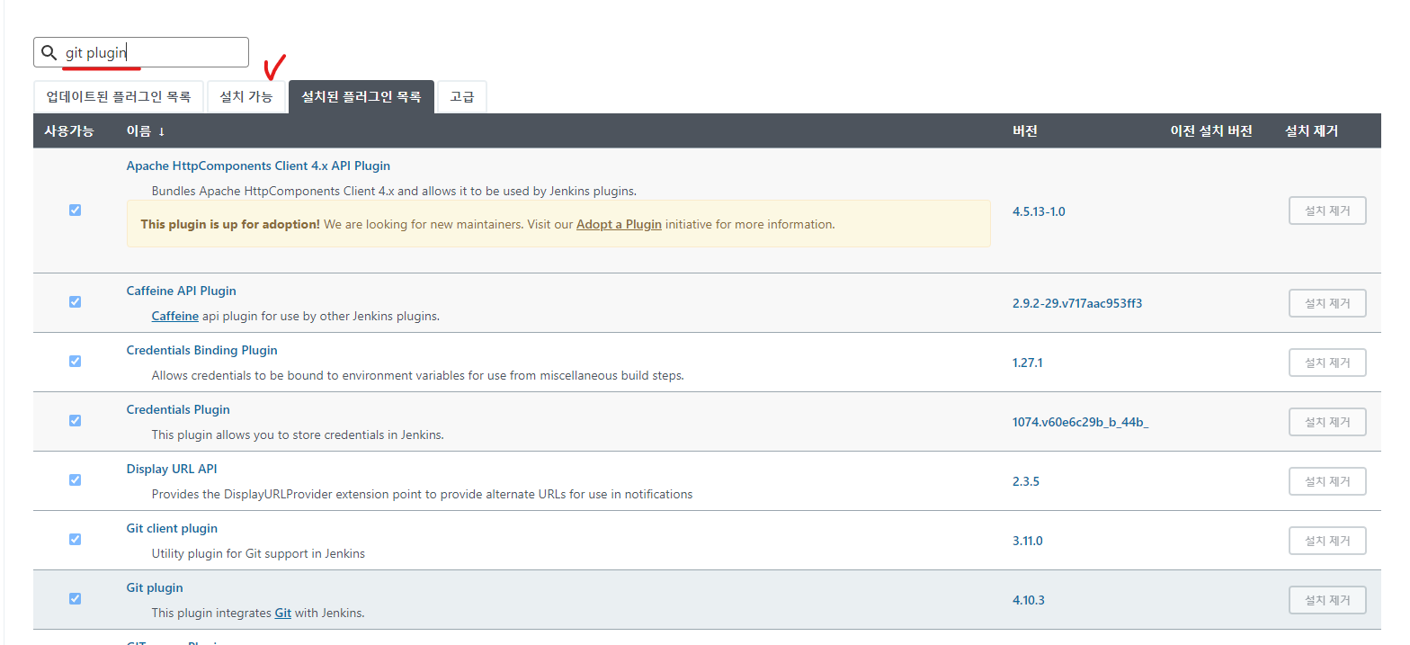Click 설치 제거 for Credentials Plugin
The width and height of the screenshot is (1410, 645).
[1327, 422]
